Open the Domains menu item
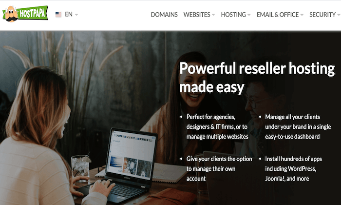Screen dimensions: 341x205 [164, 15]
